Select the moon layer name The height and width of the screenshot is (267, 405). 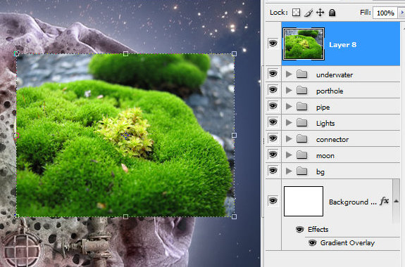[x=325, y=156]
